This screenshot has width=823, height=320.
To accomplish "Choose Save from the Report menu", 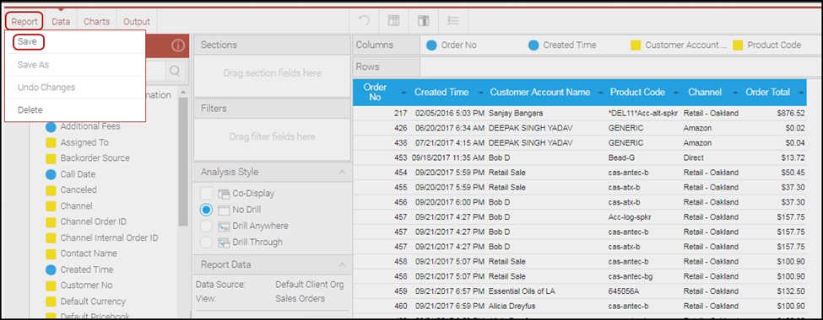I will [x=27, y=42].
